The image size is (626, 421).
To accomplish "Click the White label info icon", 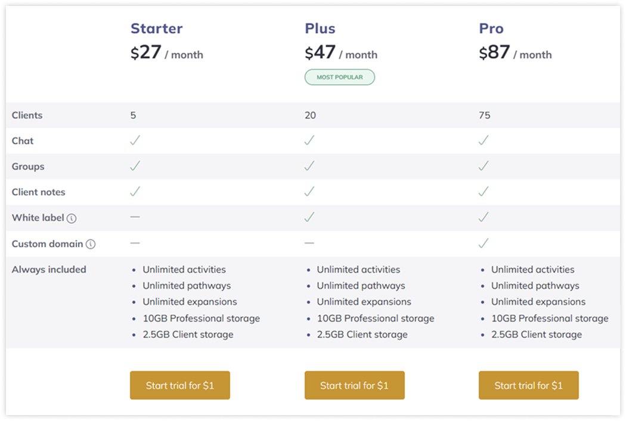I will click(72, 219).
